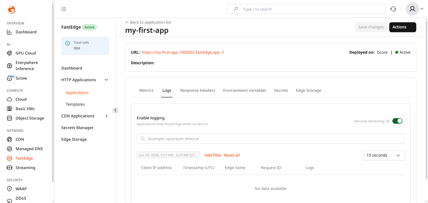This screenshot has width=428, height=203.
Task: Click the WAAP shield icon
Action: pos(9,189)
